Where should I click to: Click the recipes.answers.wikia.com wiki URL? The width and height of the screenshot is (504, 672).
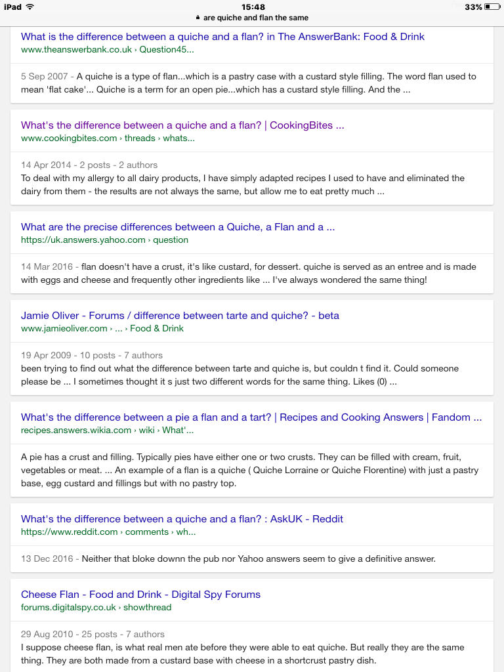pyautogui.click(x=107, y=430)
